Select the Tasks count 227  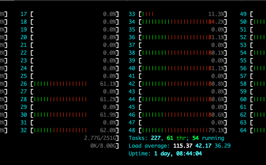(x=156, y=138)
